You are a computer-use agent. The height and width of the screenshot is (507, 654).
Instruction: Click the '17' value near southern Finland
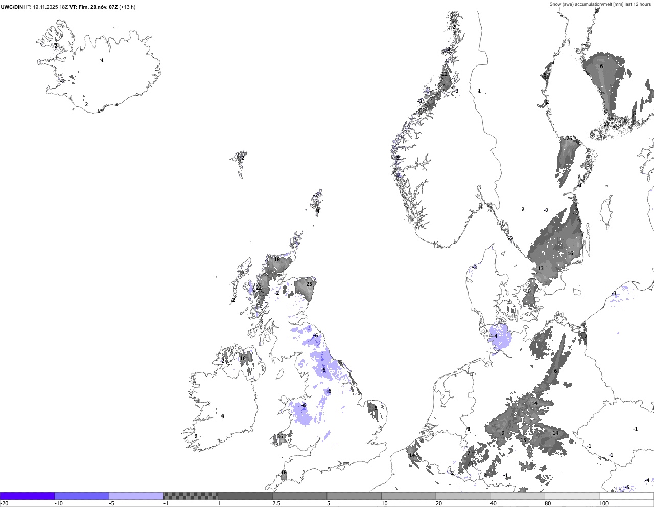(x=607, y=124)
